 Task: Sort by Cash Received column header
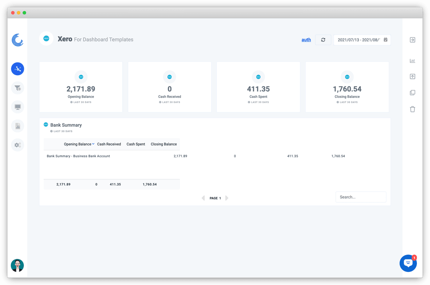point(109,144)
